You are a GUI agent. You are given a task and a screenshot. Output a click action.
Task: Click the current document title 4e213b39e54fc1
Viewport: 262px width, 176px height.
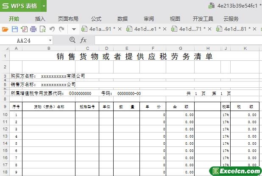pos(237,6)
